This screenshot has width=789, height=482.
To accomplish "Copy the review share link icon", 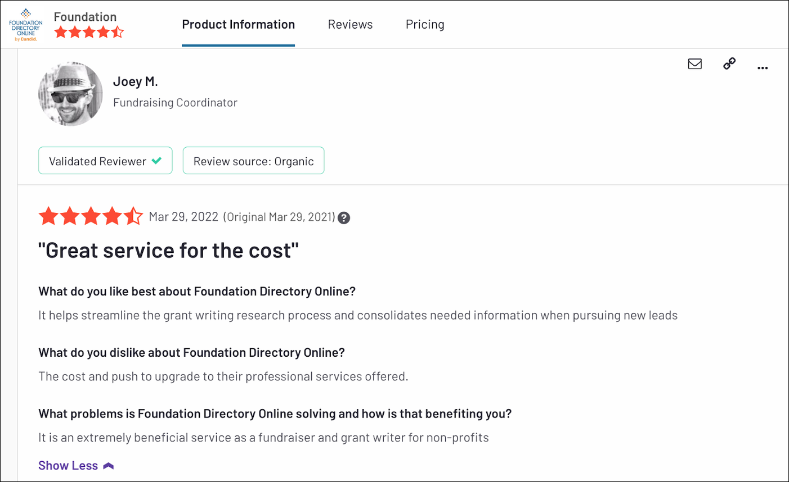I will point(729,64).
